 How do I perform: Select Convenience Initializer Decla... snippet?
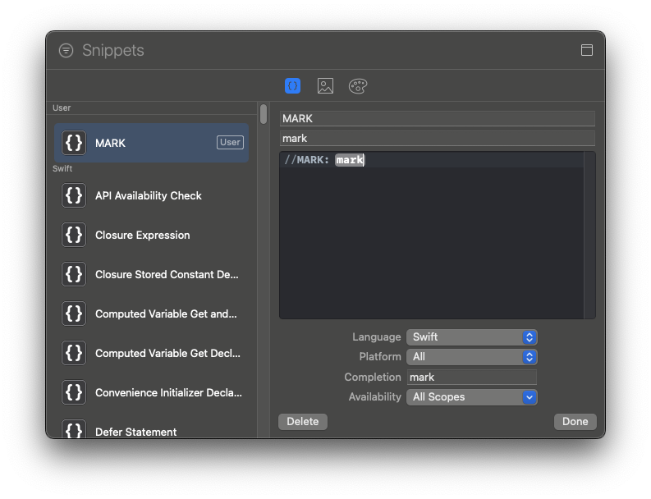[x=152, y=393]
